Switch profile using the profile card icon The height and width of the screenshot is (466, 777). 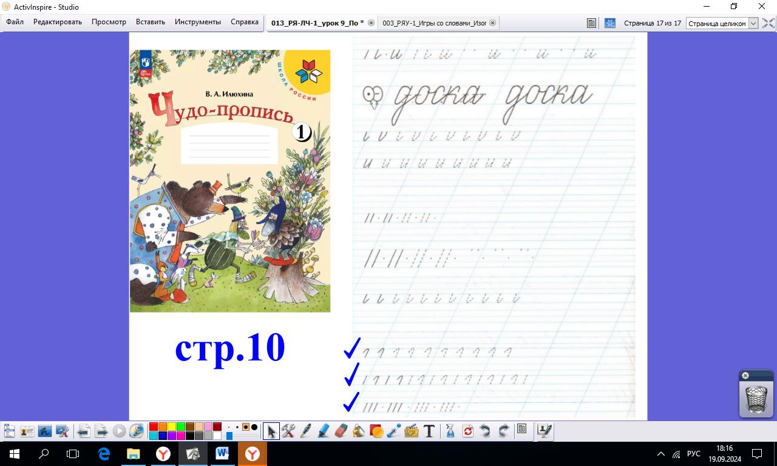click(x=27, y=431)
